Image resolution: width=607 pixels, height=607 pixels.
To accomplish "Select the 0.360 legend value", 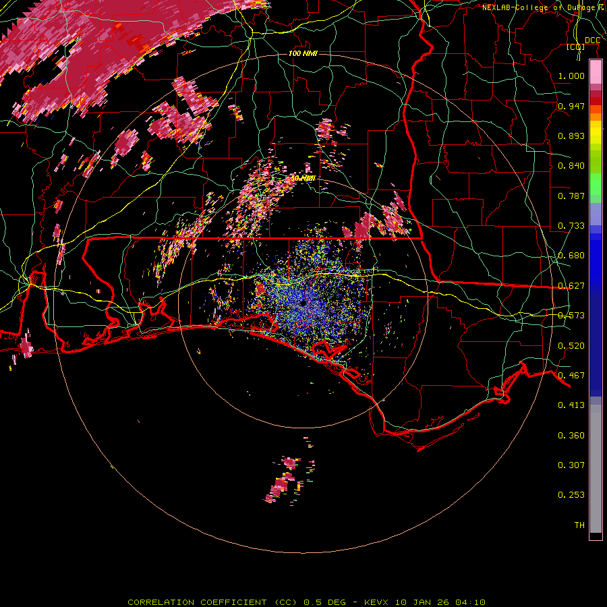I will [571, 436].
